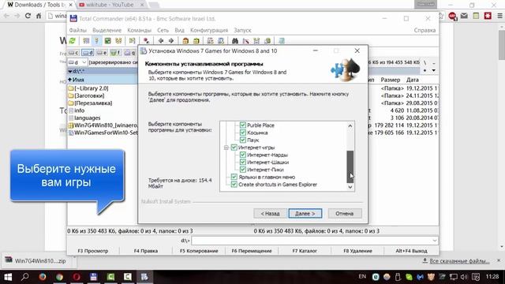This screenshot has width=505, height=284.
Task: Click the < Назад button
Action: (x=270, y=213)
